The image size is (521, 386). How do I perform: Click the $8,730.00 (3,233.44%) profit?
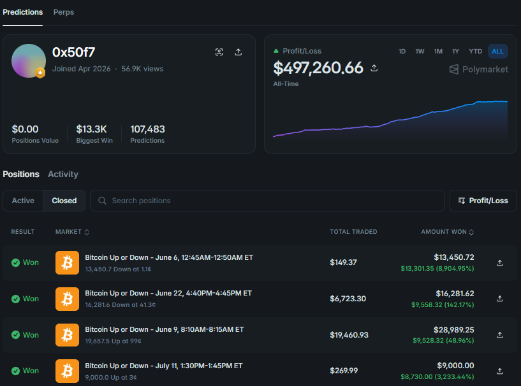pos(437,376)
